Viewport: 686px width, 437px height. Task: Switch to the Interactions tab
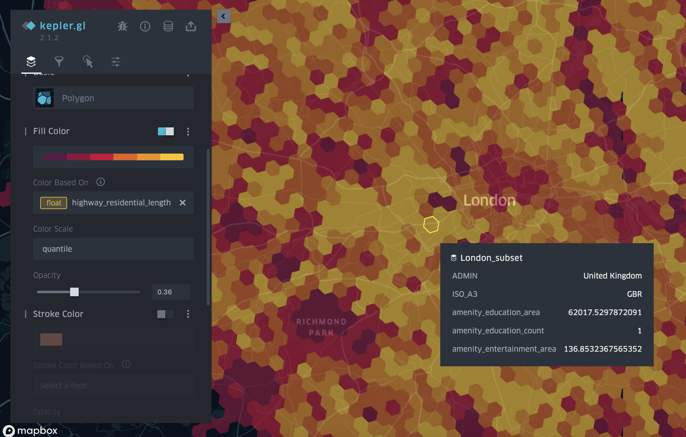[x=88, y=62]
